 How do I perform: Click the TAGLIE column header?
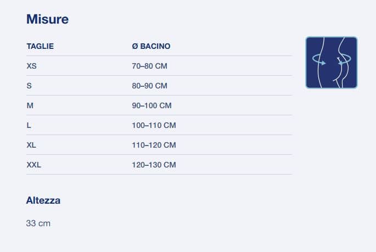(40, 46)
